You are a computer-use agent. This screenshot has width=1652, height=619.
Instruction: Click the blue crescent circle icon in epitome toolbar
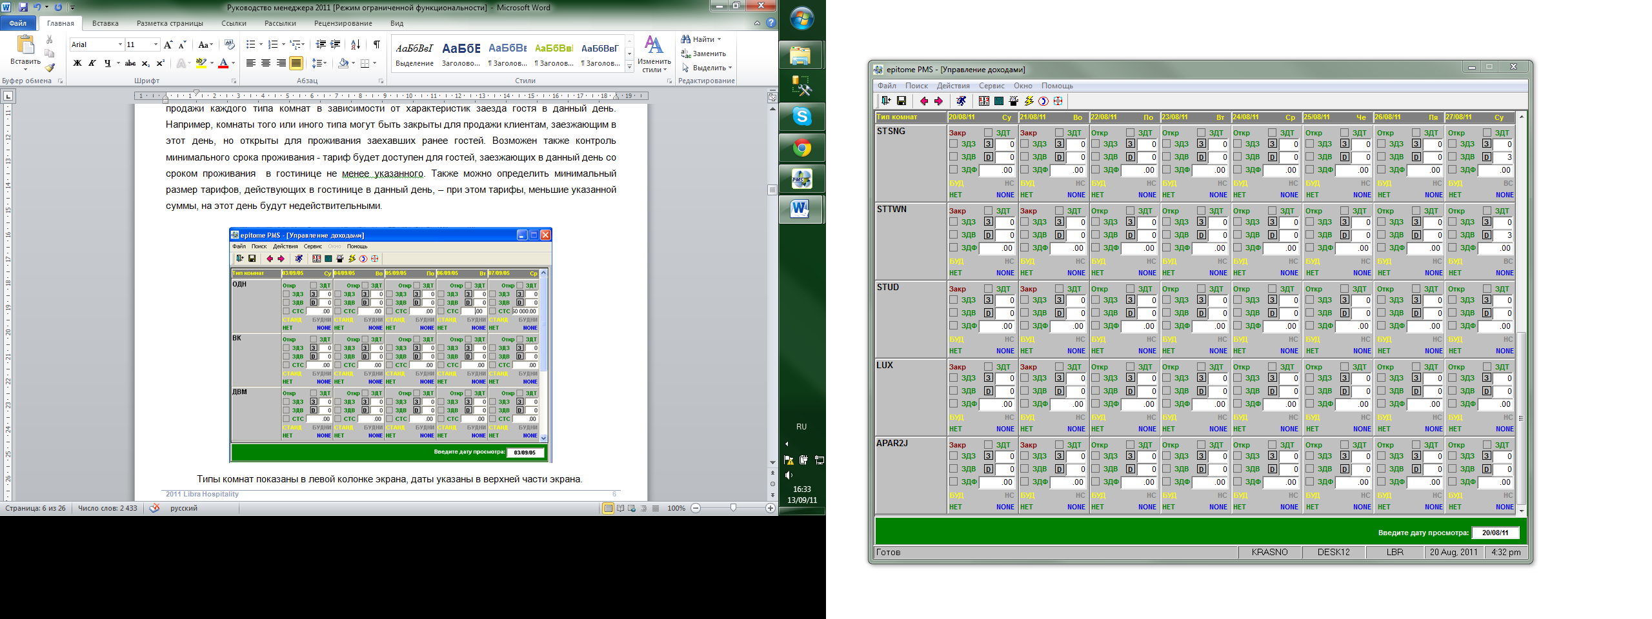pos(1043,101)
